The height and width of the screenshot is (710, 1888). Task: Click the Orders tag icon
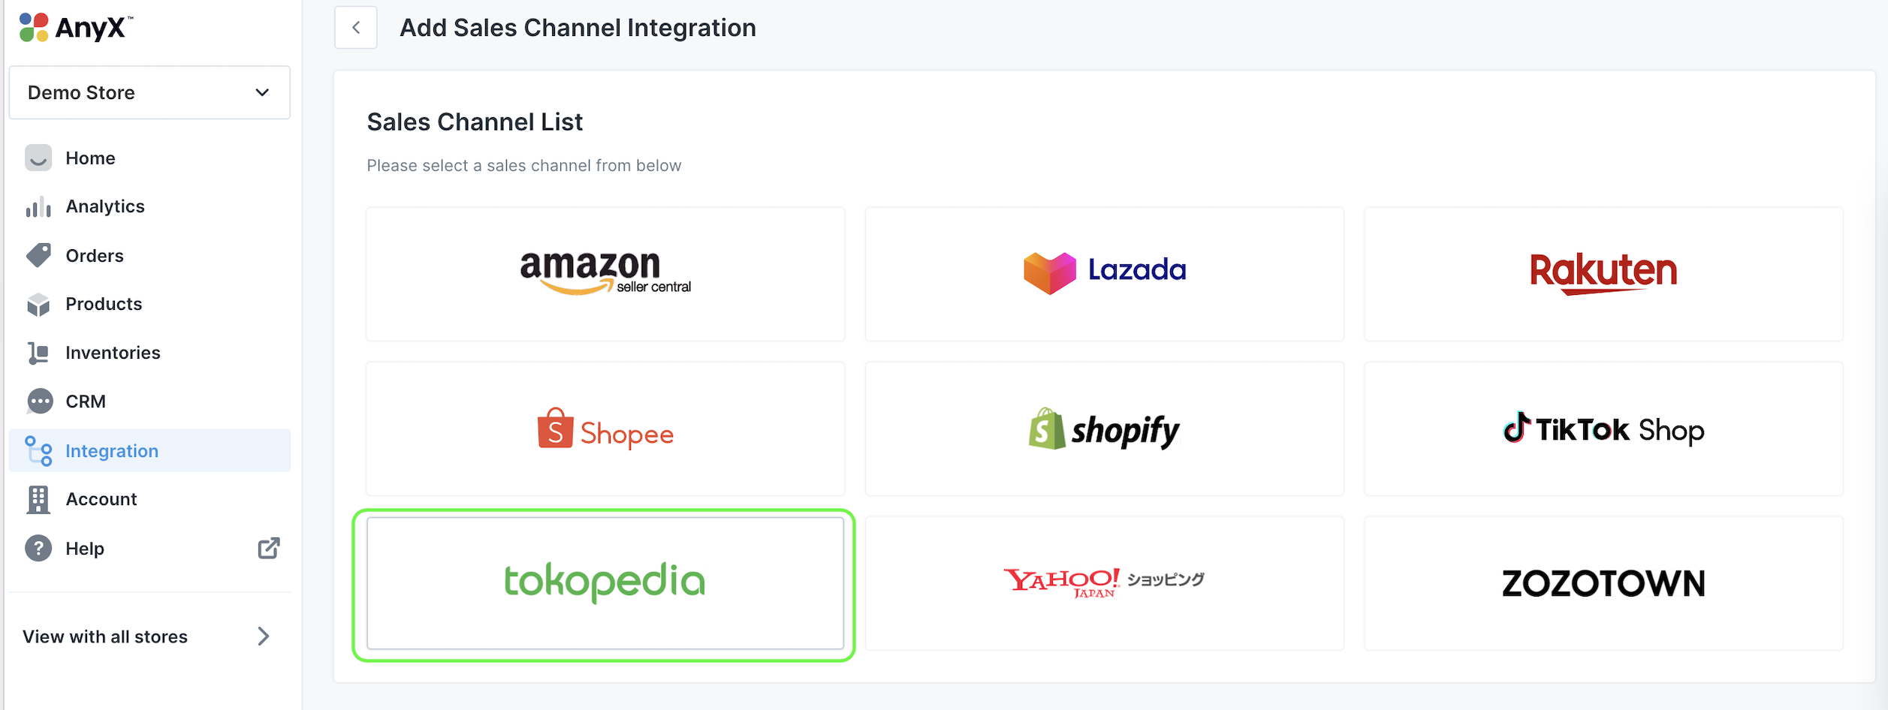click(x=38, y=255)
